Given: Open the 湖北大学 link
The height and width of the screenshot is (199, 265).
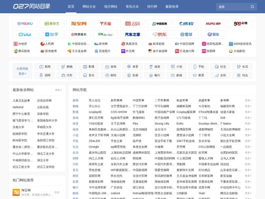Looking at the screenshot, I should coord(43,160).
